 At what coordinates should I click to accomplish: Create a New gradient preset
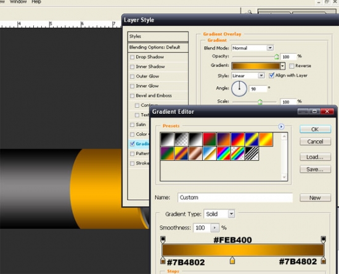[315, 198]
